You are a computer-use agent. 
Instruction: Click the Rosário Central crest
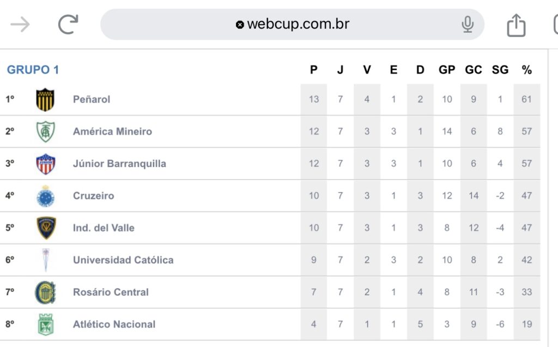tap(46, 292)
